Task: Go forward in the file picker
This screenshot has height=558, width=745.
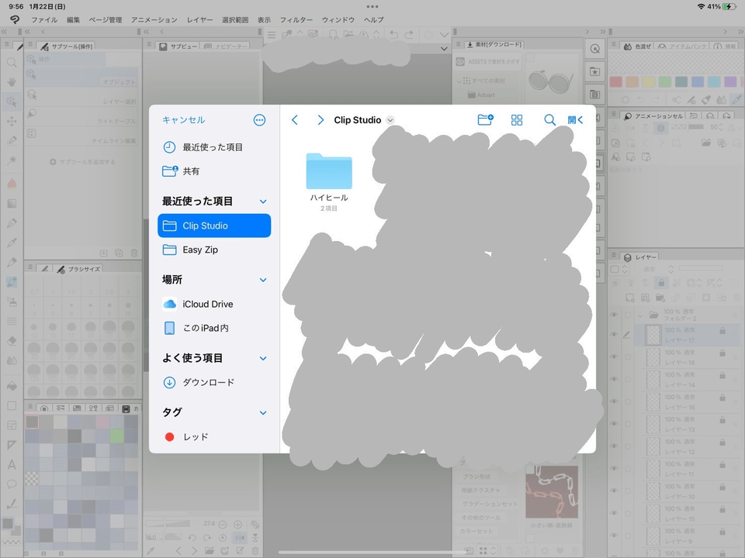Action: click(321, 120)
